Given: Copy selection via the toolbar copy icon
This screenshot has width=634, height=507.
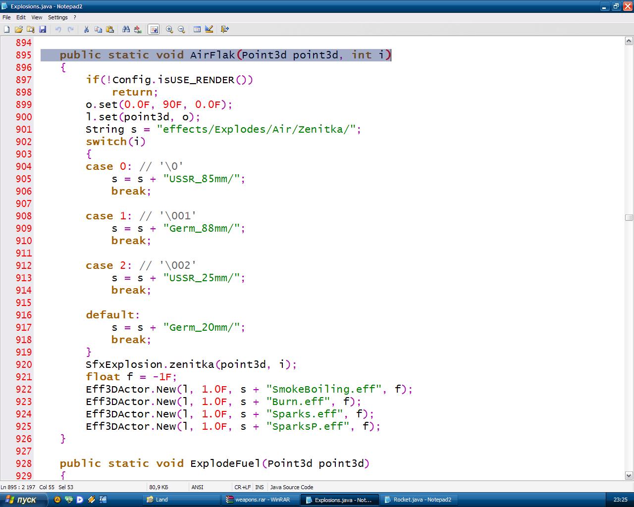Looking at the screenshot, I should coord(98,29).
